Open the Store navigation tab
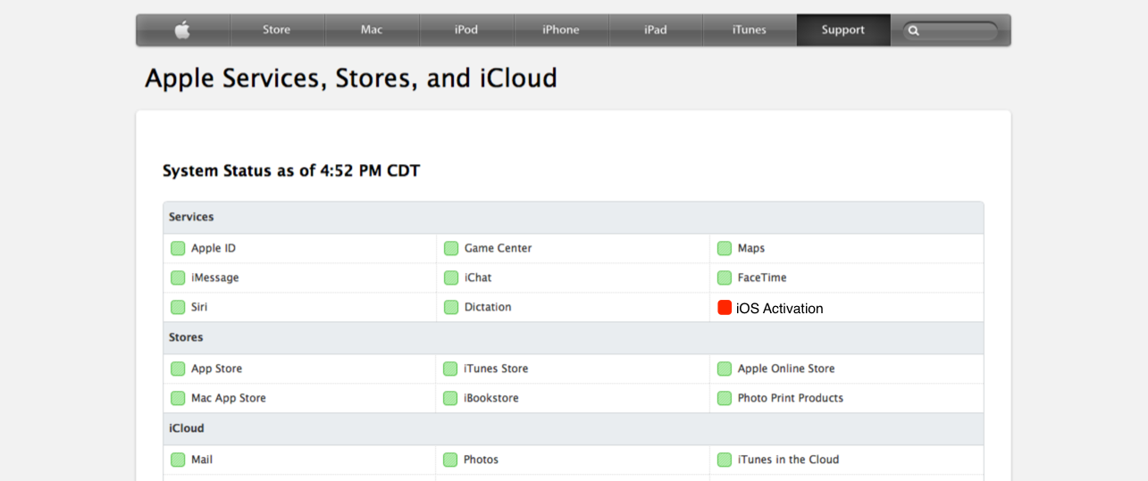Screen dimensions: 1148x481 277,30
